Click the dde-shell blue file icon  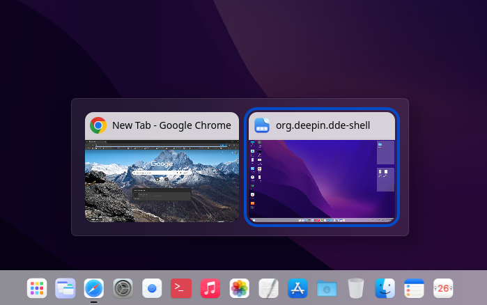(262, 125)
